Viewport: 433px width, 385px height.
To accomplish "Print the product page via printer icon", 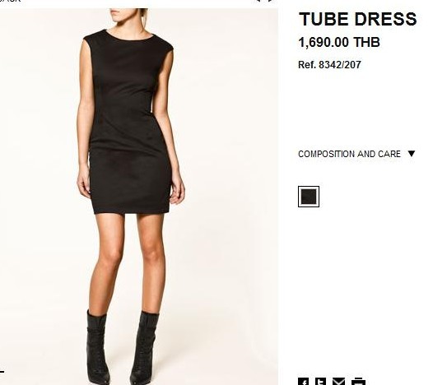I will click(358, 382).
